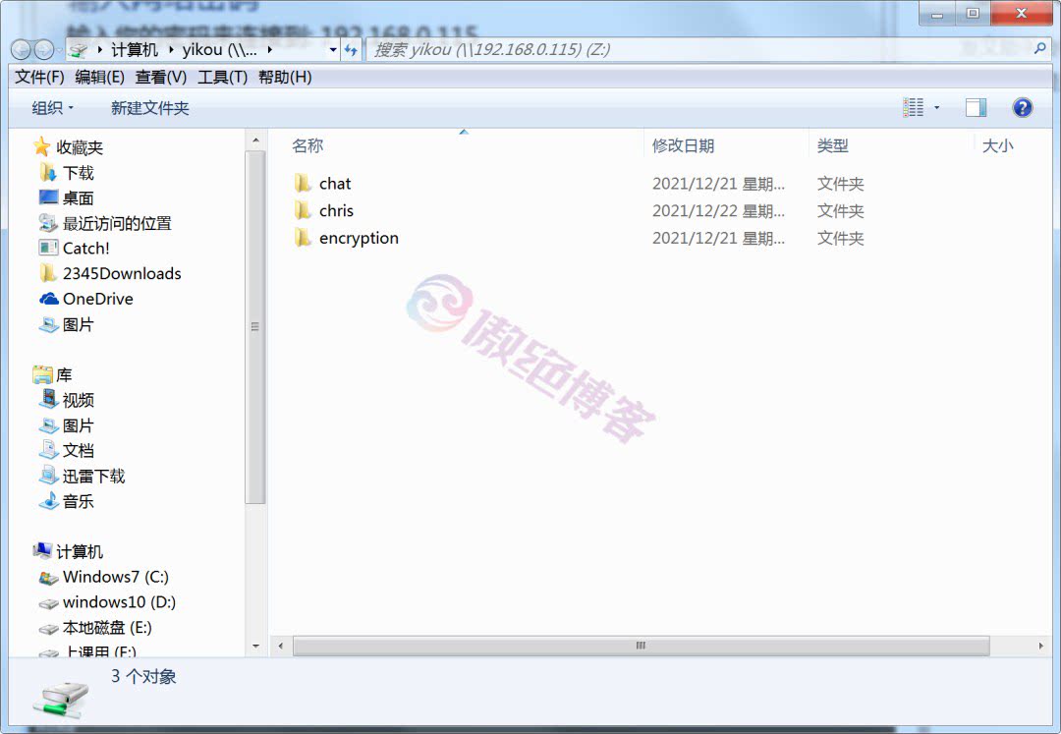Click 查看(V) in the menu bar
This screenshot has width=1061, height=734.
160,77
